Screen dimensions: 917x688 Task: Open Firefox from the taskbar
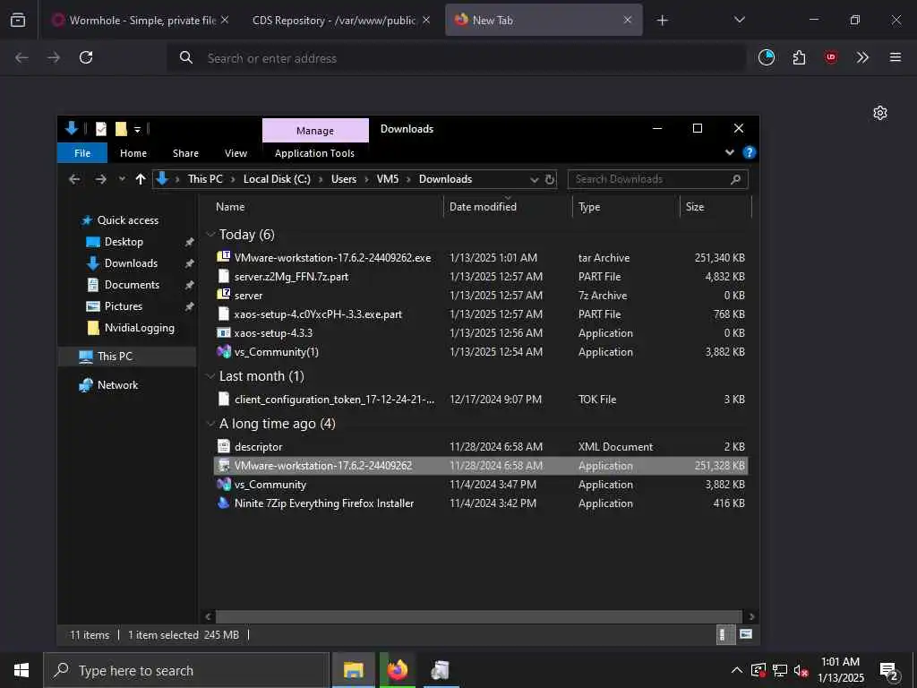397,670
